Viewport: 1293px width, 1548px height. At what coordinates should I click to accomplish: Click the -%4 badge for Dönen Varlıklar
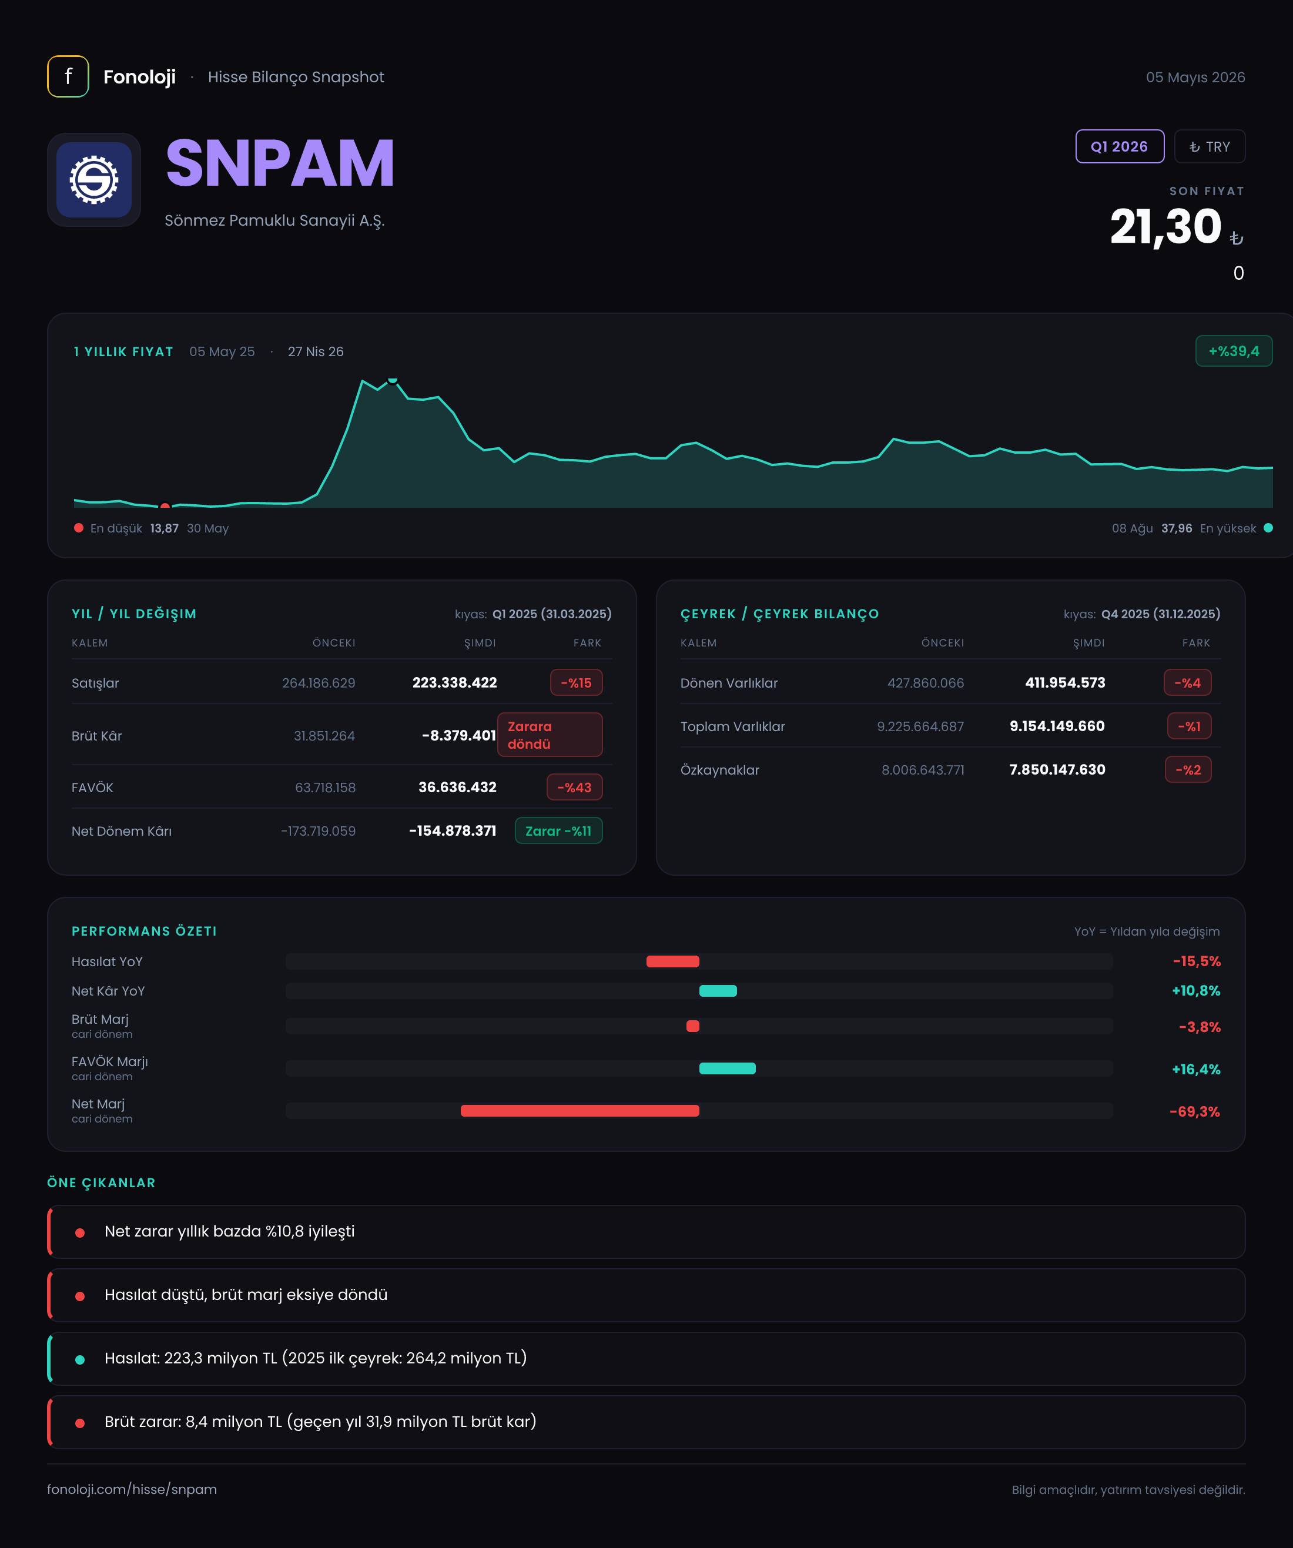1187,682
